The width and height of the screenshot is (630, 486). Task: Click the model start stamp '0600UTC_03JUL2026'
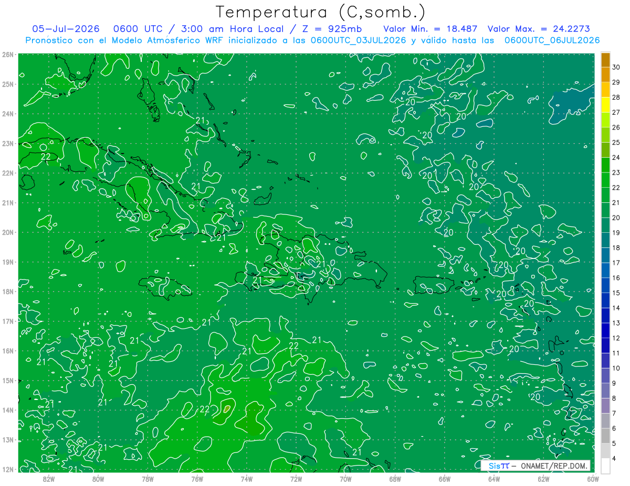[x=358, y=40]
